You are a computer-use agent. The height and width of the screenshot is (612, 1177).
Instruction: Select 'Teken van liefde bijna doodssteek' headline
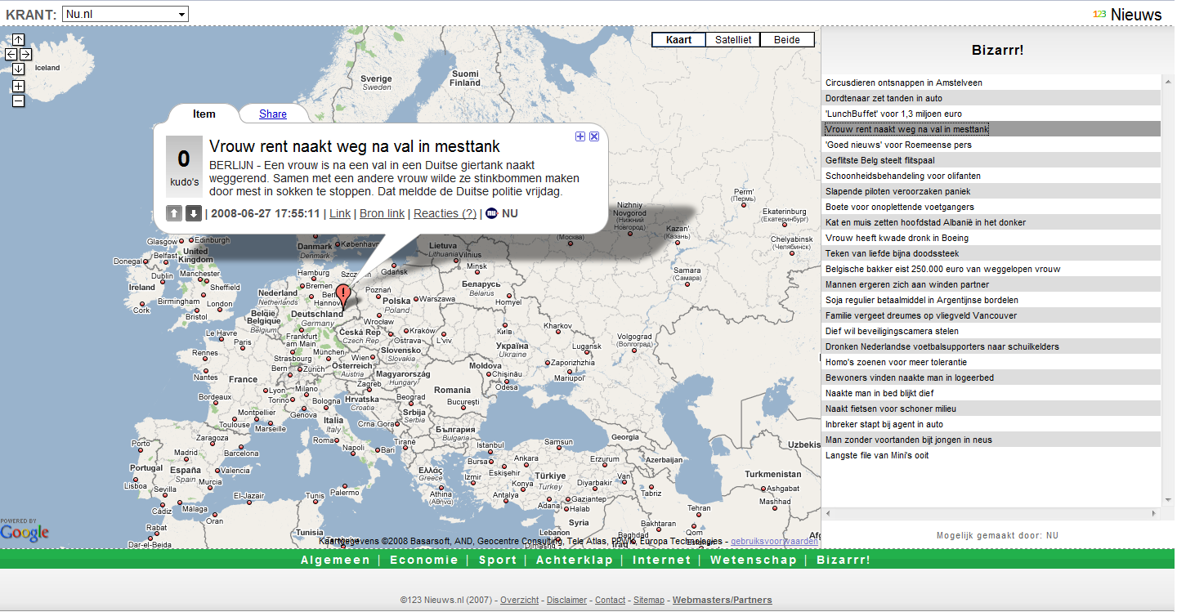click(x=991, y=253)
